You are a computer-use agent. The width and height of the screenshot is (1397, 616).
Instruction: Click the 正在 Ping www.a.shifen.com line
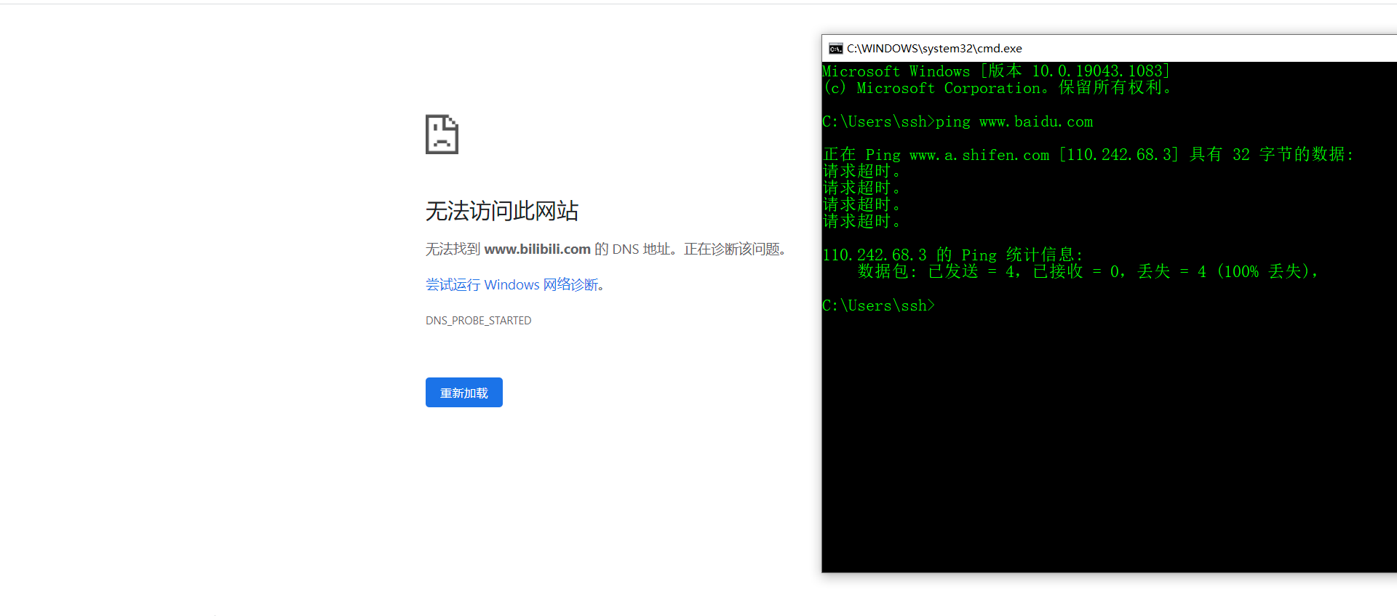1088,154
